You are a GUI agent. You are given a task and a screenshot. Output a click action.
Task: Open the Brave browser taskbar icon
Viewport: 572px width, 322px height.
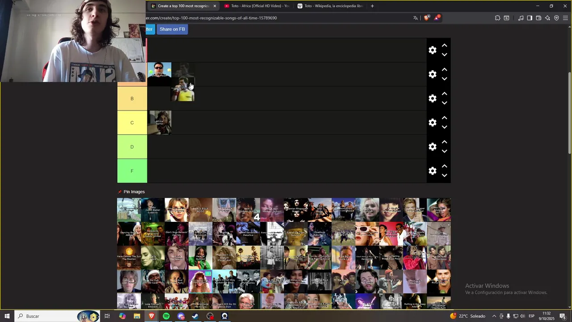point(151,316)
